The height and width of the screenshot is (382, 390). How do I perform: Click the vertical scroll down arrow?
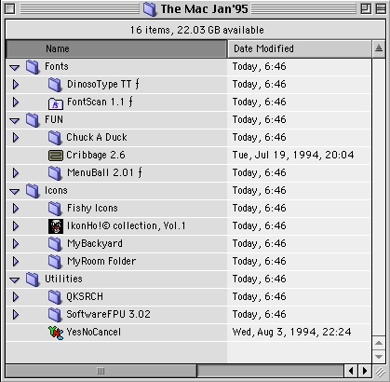(379, 357)
